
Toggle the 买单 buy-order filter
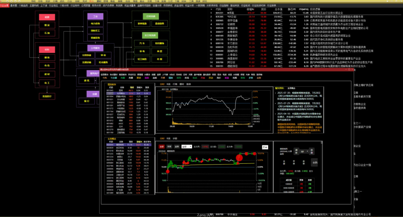(x=169, y=147)
